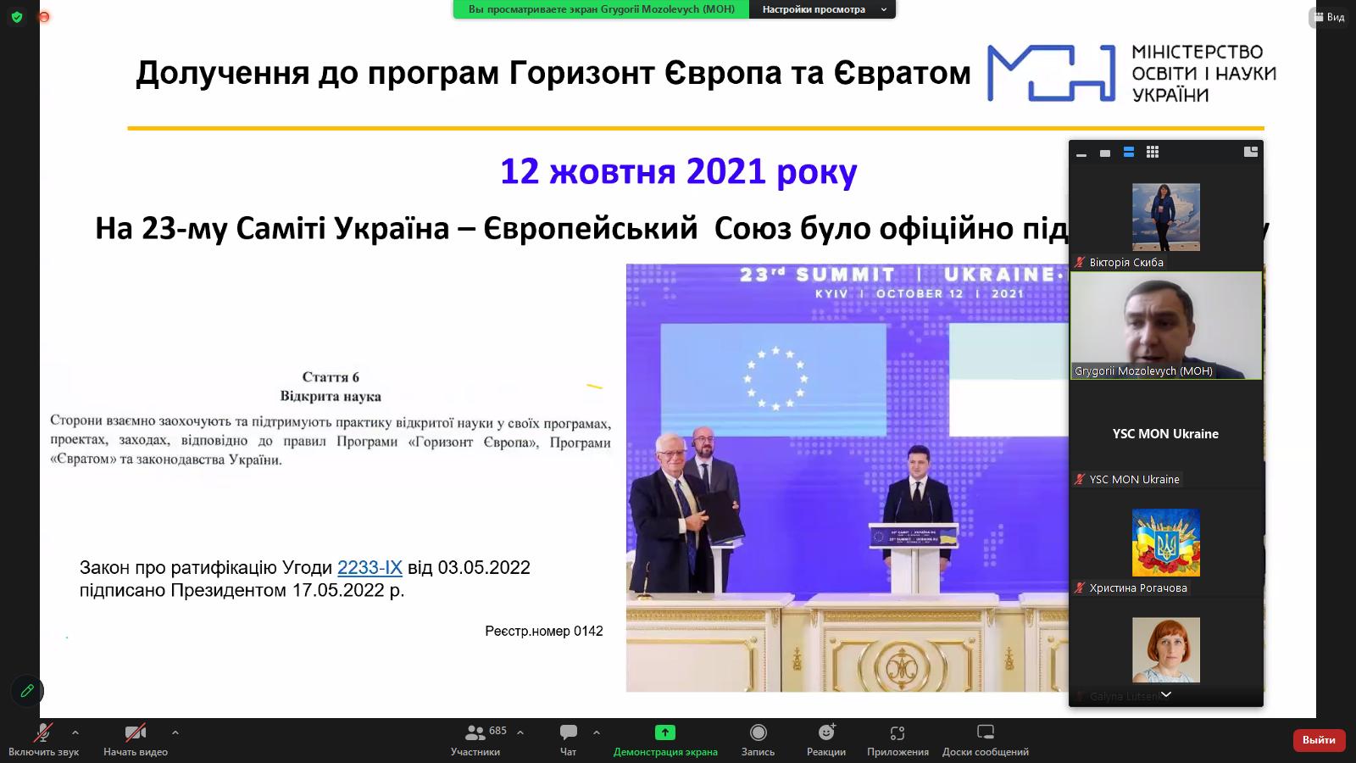Click the green encryption shield icon
Screen dimensions: 1356x763
click(x=17, y=17)
